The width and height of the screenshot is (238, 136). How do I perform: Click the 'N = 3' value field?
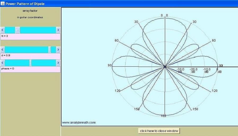[30, 36]
